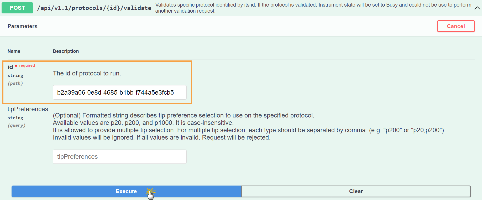This screenshot has width=482, height=200.
Task: Click the (path) location label
Action: click(15, 83)
